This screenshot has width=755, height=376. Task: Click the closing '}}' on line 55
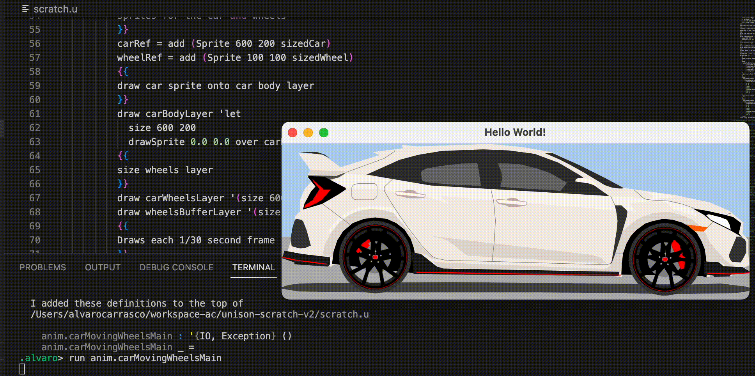pos(123,30)
